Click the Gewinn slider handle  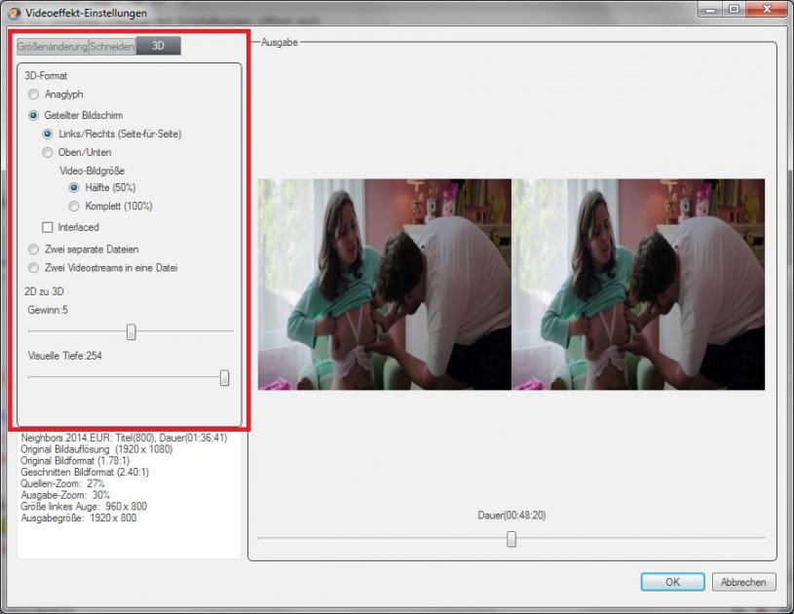132,332
